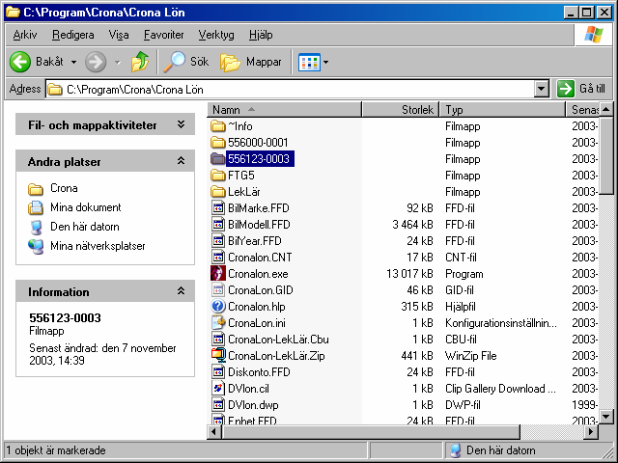Sort by the Storlek column header
The height and width of the screenshot is (463, 618).
tap(400, 109)
